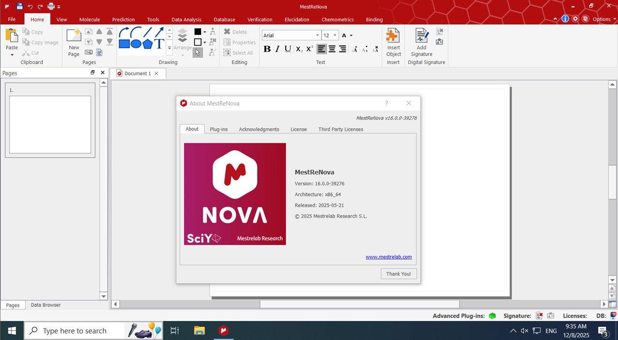The height and width of the screenshot is (340, 618).
Task: Open MestReNova from the Windows taskbar
Action: 223,331
